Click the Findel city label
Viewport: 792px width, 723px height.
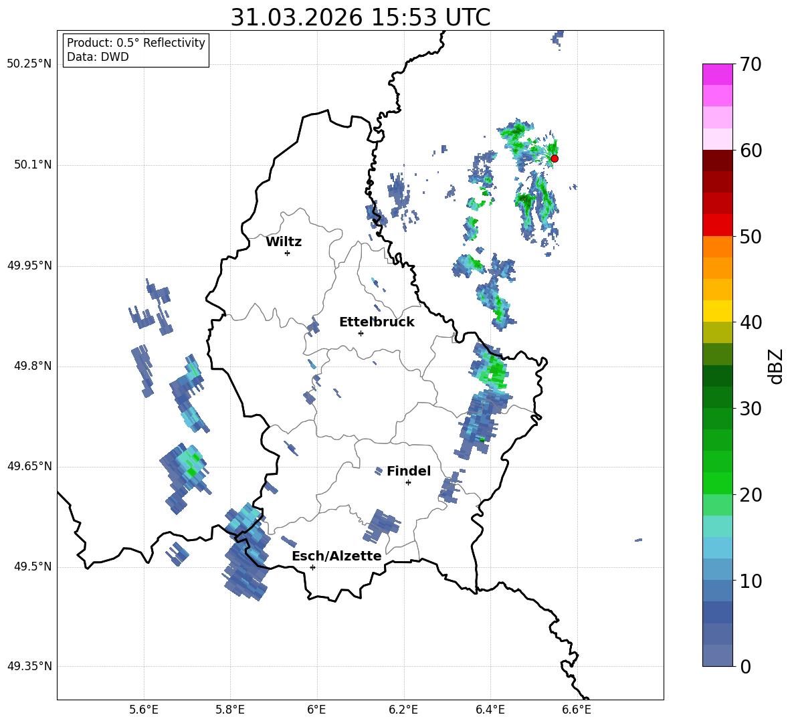point(409,471)
